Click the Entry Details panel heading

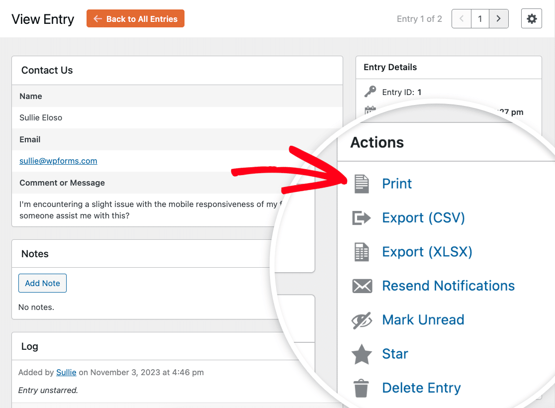tap(390, 67)
